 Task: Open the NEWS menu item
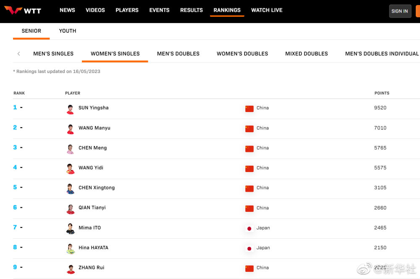pos(67,10)
